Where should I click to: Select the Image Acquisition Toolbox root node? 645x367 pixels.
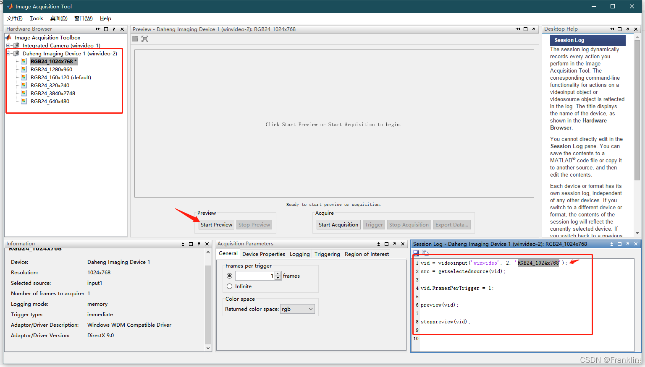click(x=47, y=37)
